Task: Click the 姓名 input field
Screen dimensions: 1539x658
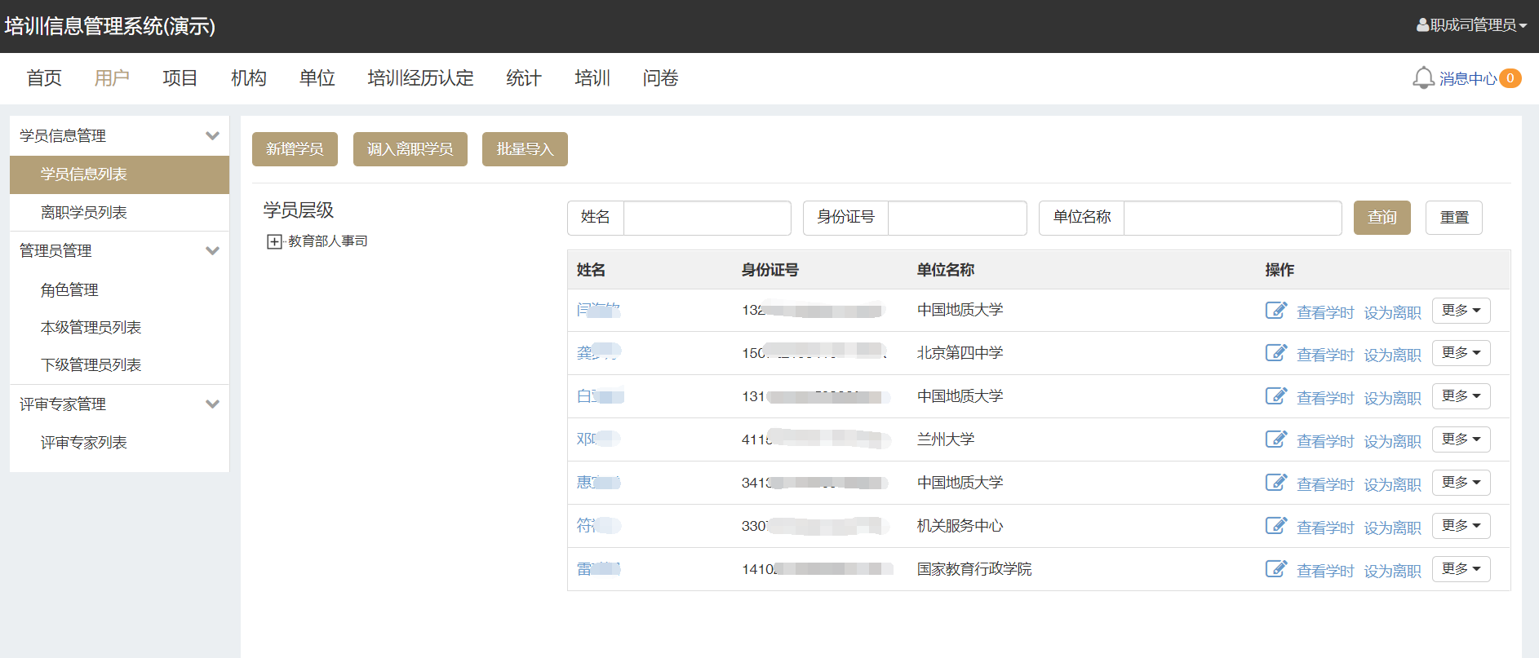Action: (x=707, y=218)
